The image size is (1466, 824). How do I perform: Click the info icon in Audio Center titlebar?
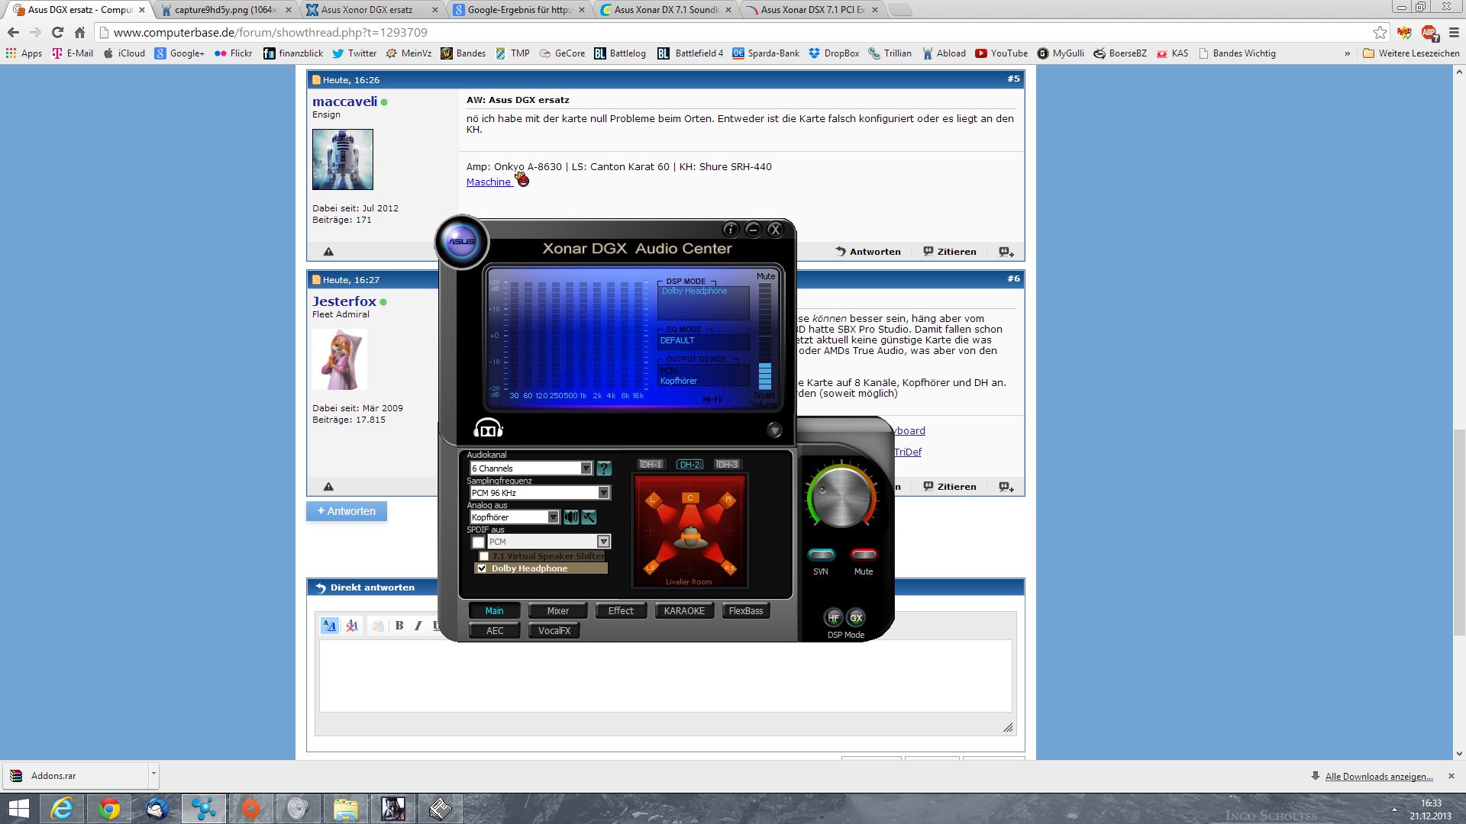[730, 230]
